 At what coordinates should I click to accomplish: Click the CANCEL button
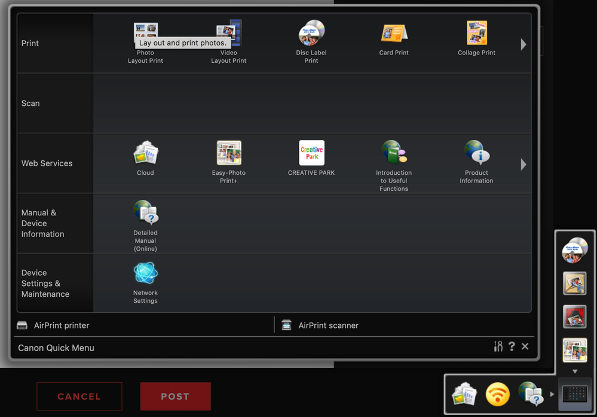pyautogui.click(x=79, y=396)
